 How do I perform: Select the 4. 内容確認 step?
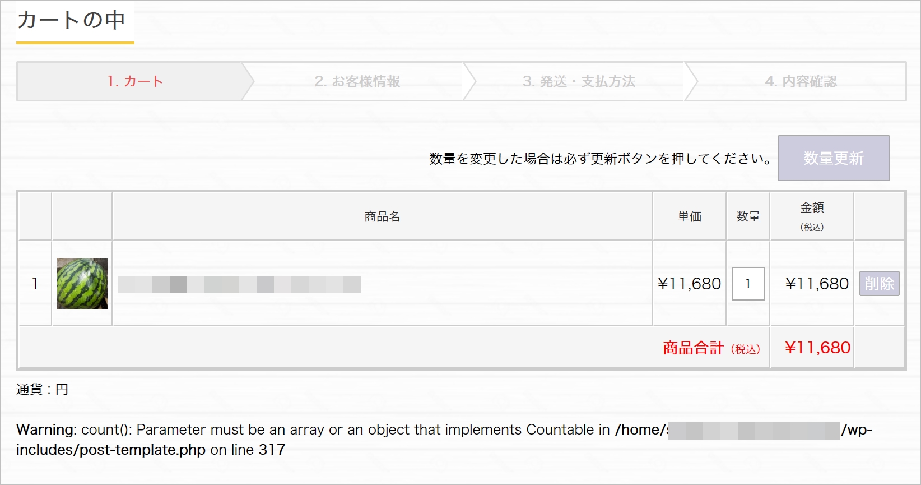(x=801, y=81)
